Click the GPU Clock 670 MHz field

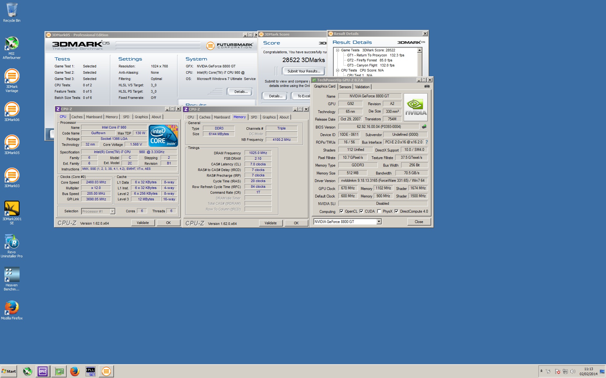click(348, 188)
